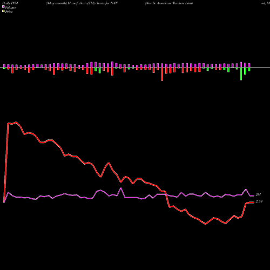Viewport: 270px width, 270px height.
Task: Click the Price legend color swatch
Action: (x=3, y=11)
